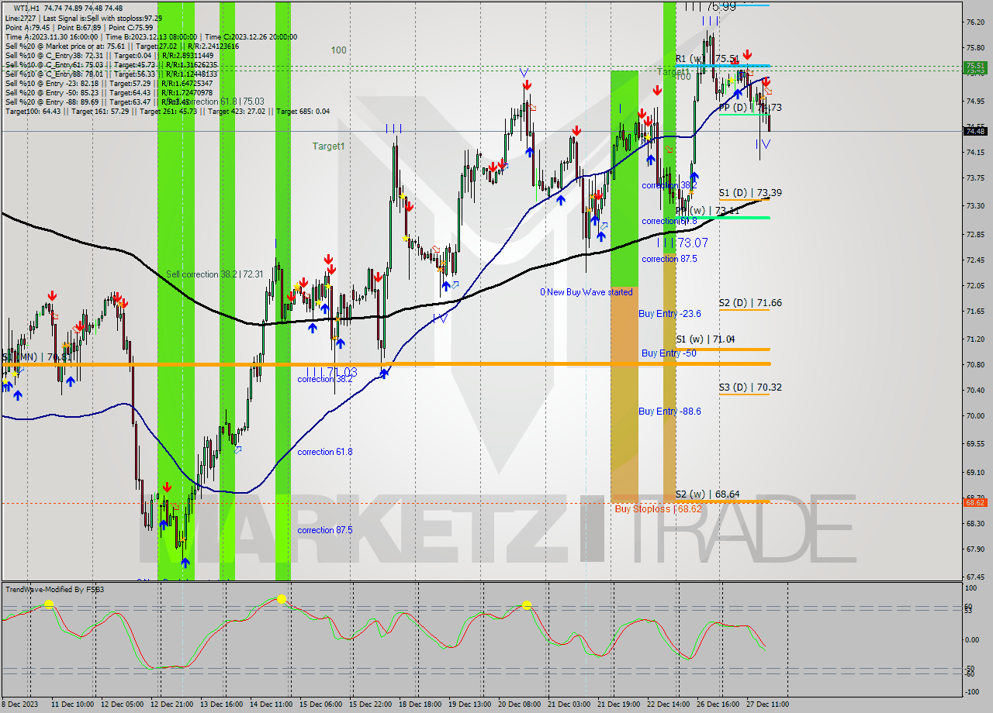The image size is (993, 713).
Task: Click the 'Buy Entry -50' label
Action: [x=669, y=353]
